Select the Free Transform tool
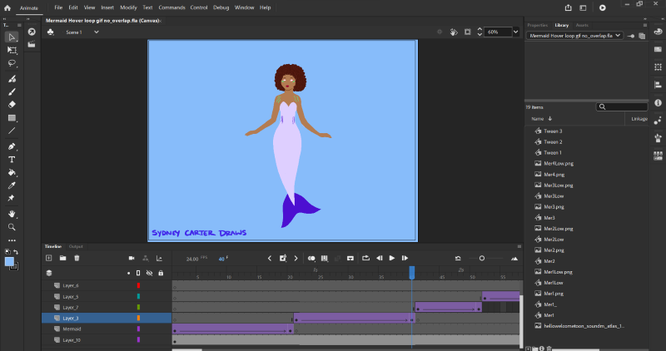This screenshot has height=351, width=666. pos(12,50)
